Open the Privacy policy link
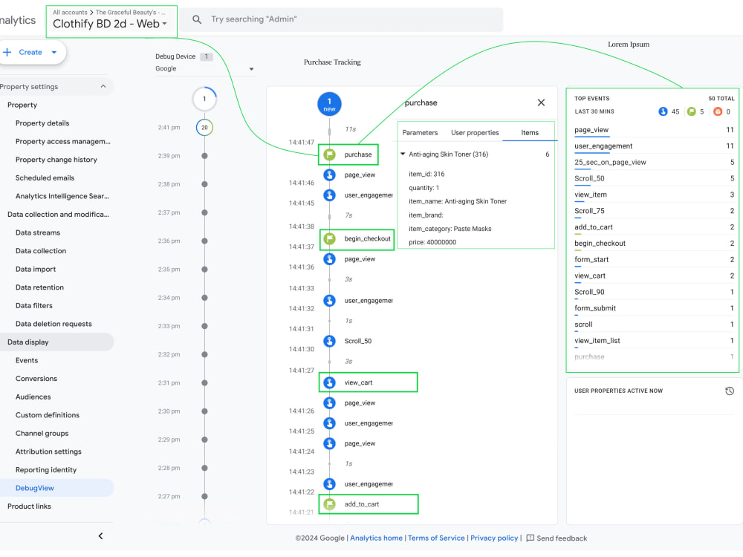Screen dimensions: 743x557 (493, 538)
